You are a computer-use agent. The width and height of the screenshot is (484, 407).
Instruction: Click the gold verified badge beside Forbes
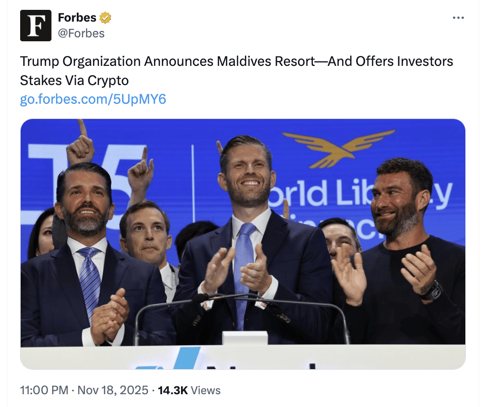click(105, 18)
